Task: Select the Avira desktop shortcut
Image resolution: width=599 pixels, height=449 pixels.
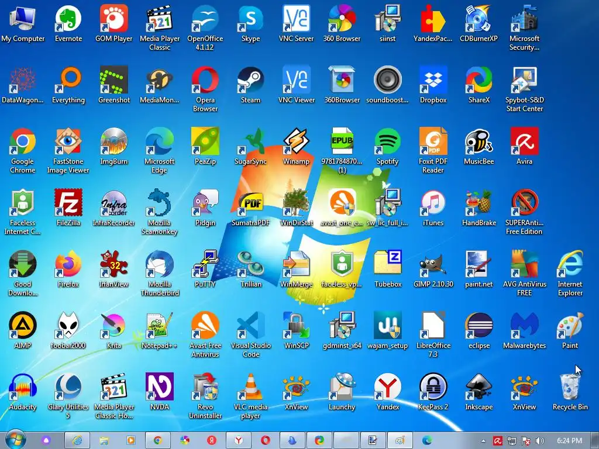Action: [x=524, y=147]
